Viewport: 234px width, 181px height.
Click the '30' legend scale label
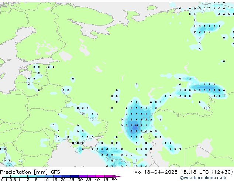pos(80,180)
